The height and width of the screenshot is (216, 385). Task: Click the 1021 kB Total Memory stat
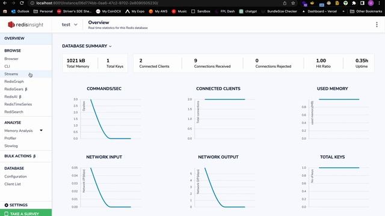(x=78, y=63)
